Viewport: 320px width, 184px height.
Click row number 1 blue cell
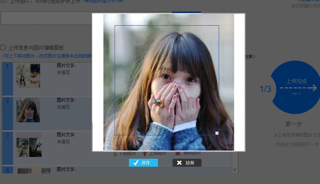8,79
